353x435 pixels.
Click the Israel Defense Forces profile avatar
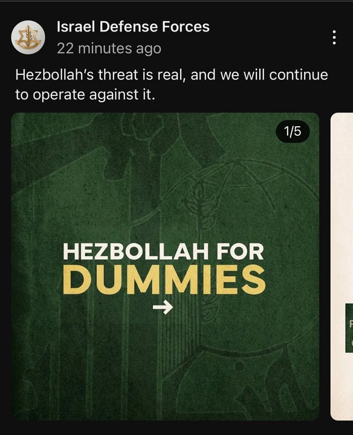pyautogui.click(x=28, y=37)
